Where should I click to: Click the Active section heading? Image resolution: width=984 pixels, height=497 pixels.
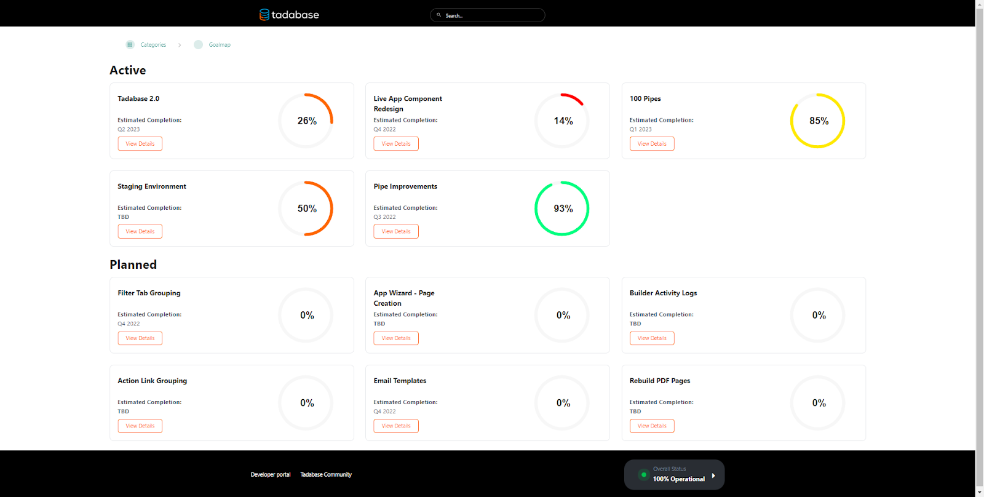point(128,70)
